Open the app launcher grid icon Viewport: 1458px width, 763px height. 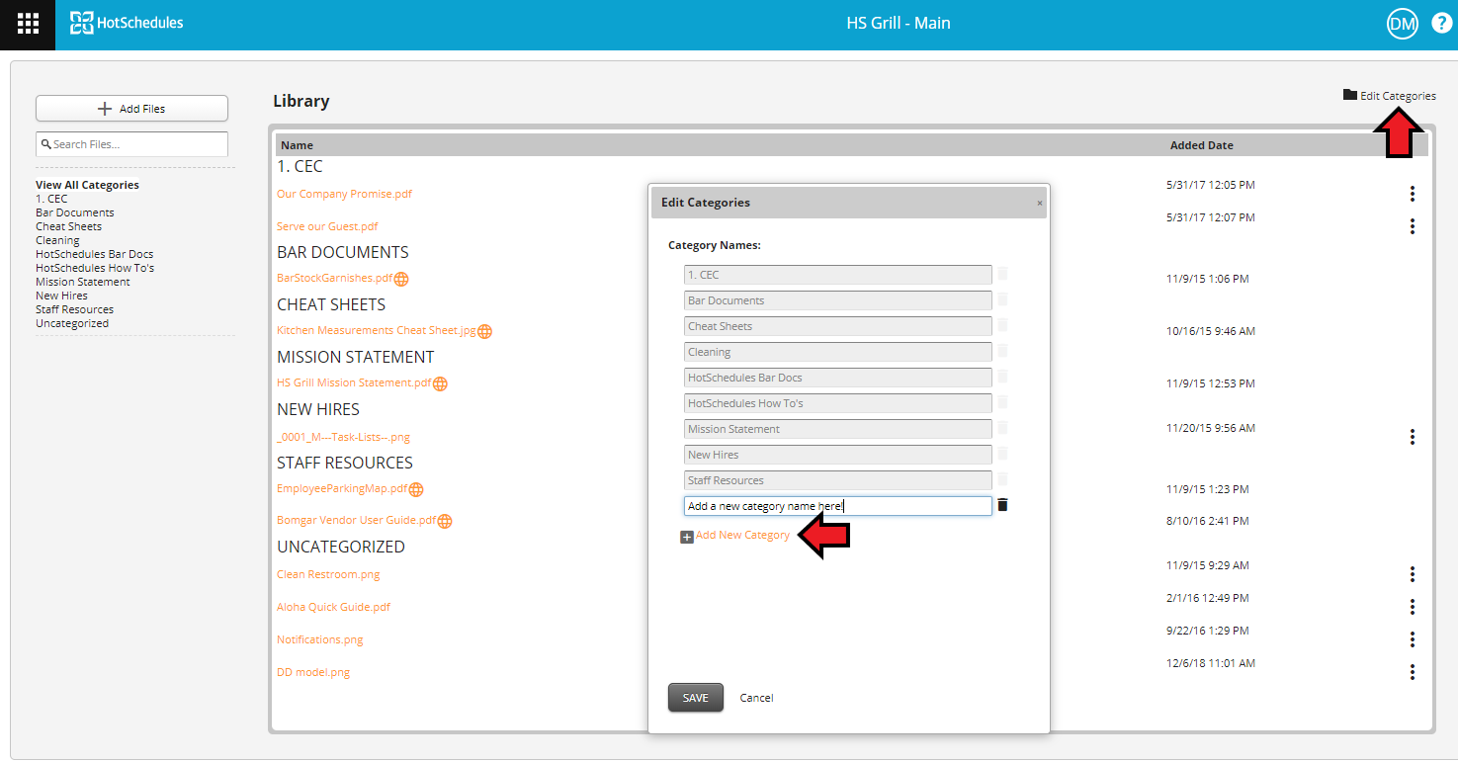pyautogui.click(x=28, y=24)
